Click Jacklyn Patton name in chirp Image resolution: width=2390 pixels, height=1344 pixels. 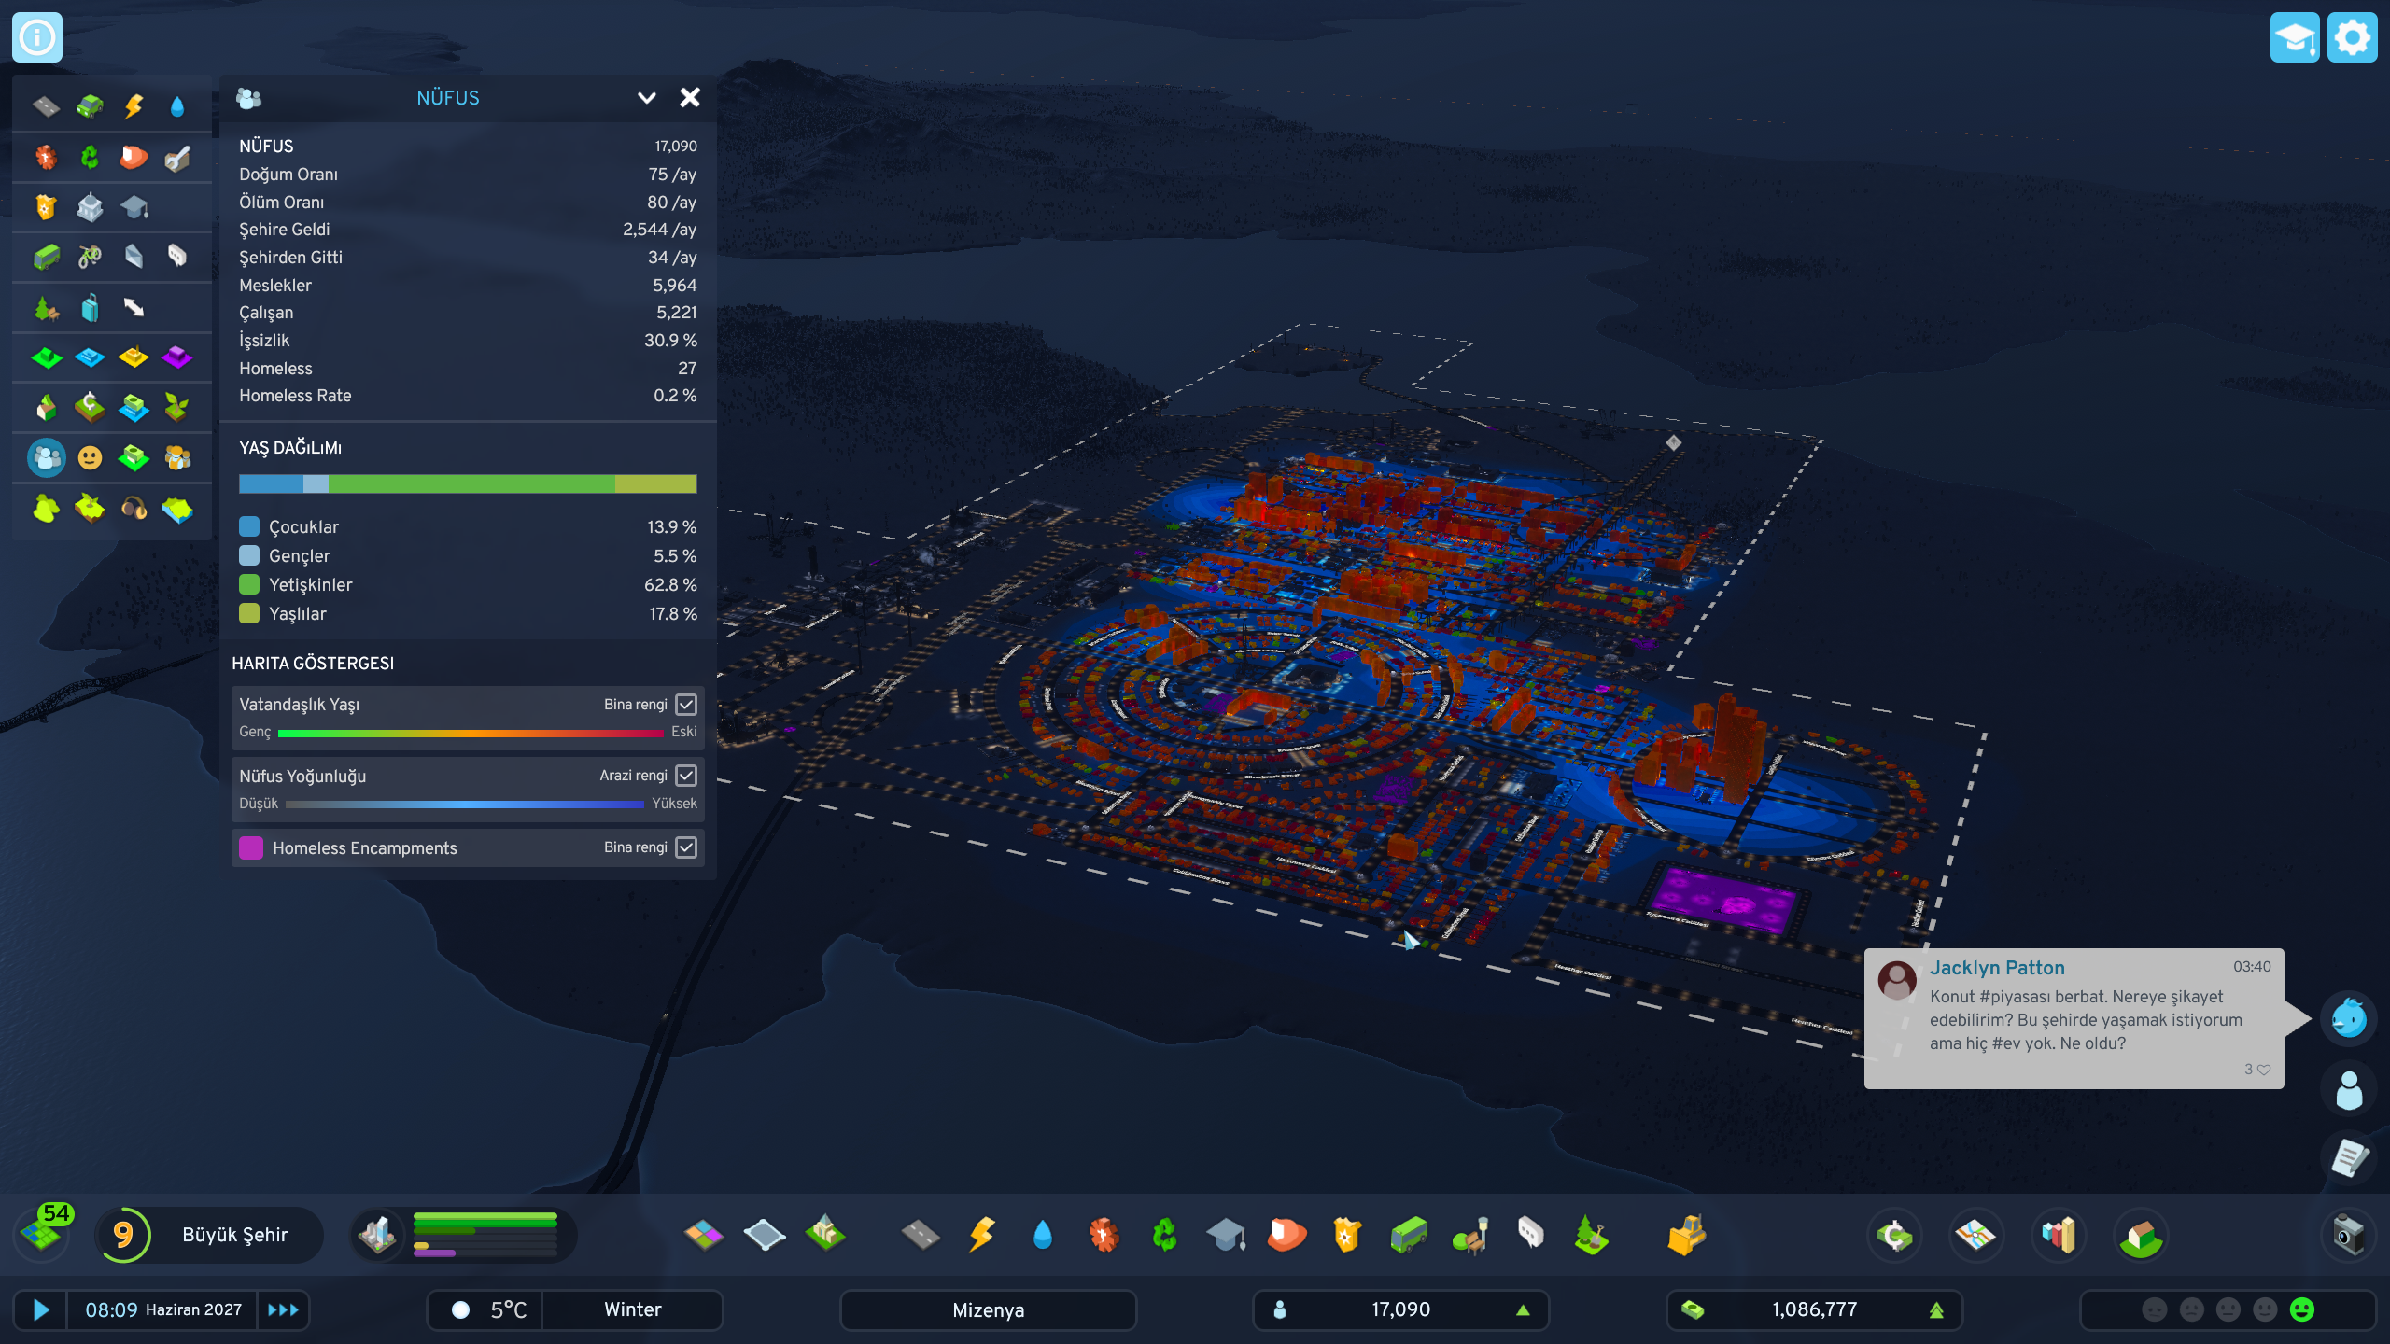click(1997, 968)
